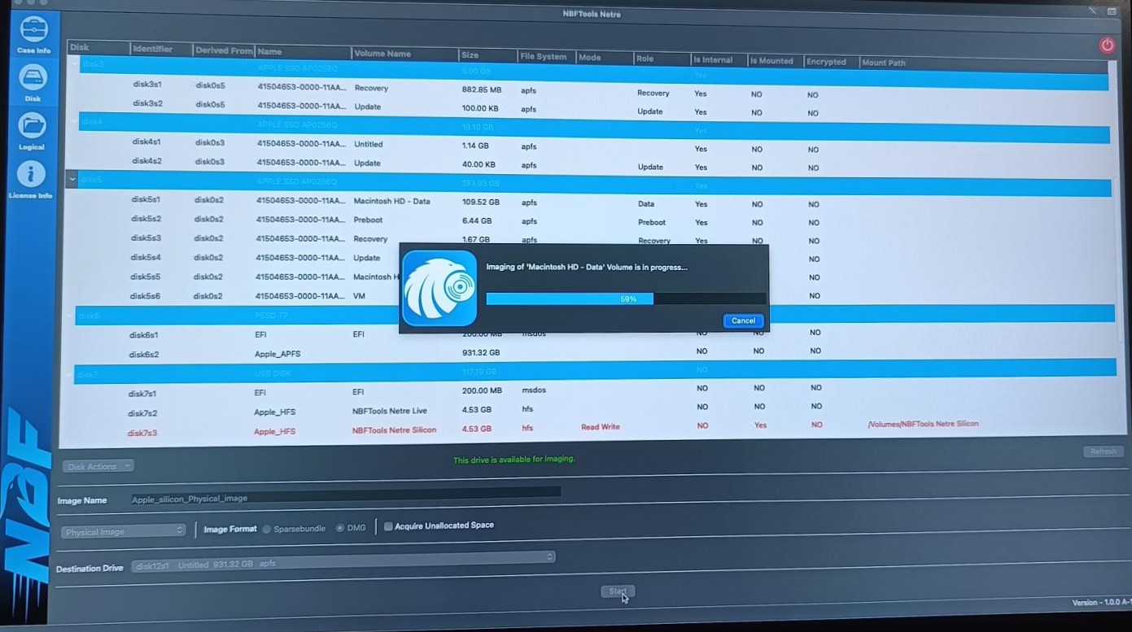Click the msdos file system cell for disk7s1
Image resolution: width=1132 pixels, height=632 pixels.
[533, 390]
